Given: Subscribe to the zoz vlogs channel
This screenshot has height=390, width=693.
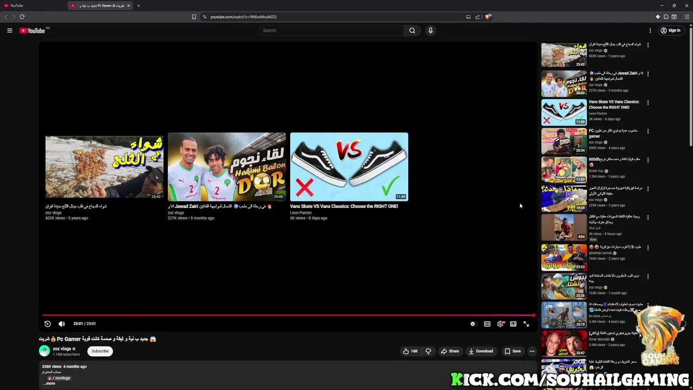Looking at the screenshot, I should 100,351.
